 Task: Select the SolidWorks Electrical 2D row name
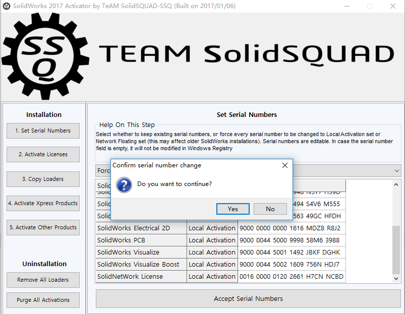pos(141,228)
